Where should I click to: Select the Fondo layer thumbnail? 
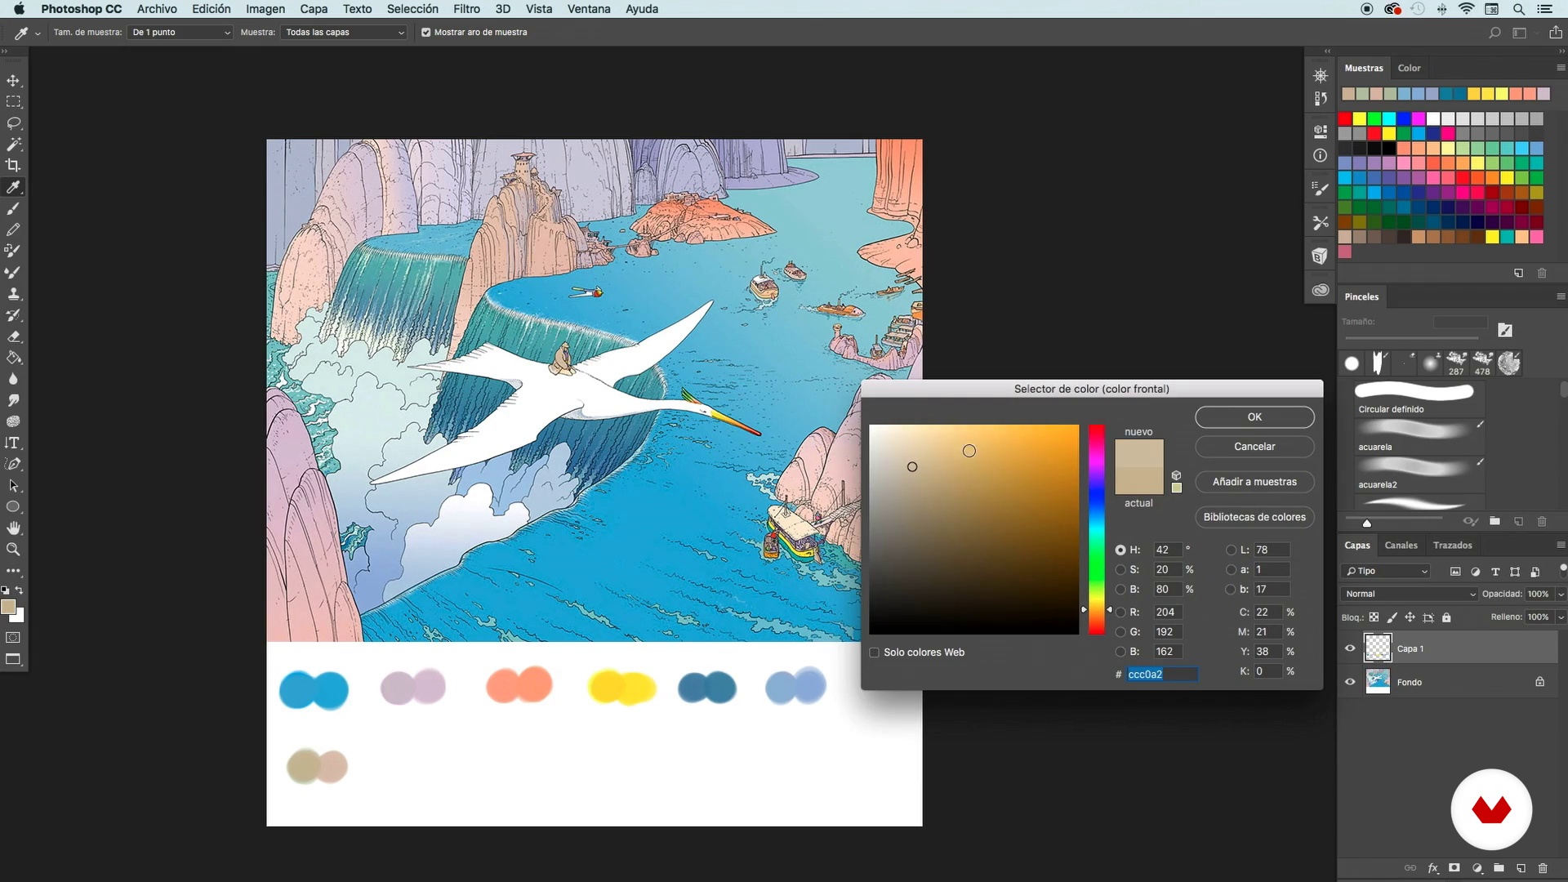click(1378, 682)
